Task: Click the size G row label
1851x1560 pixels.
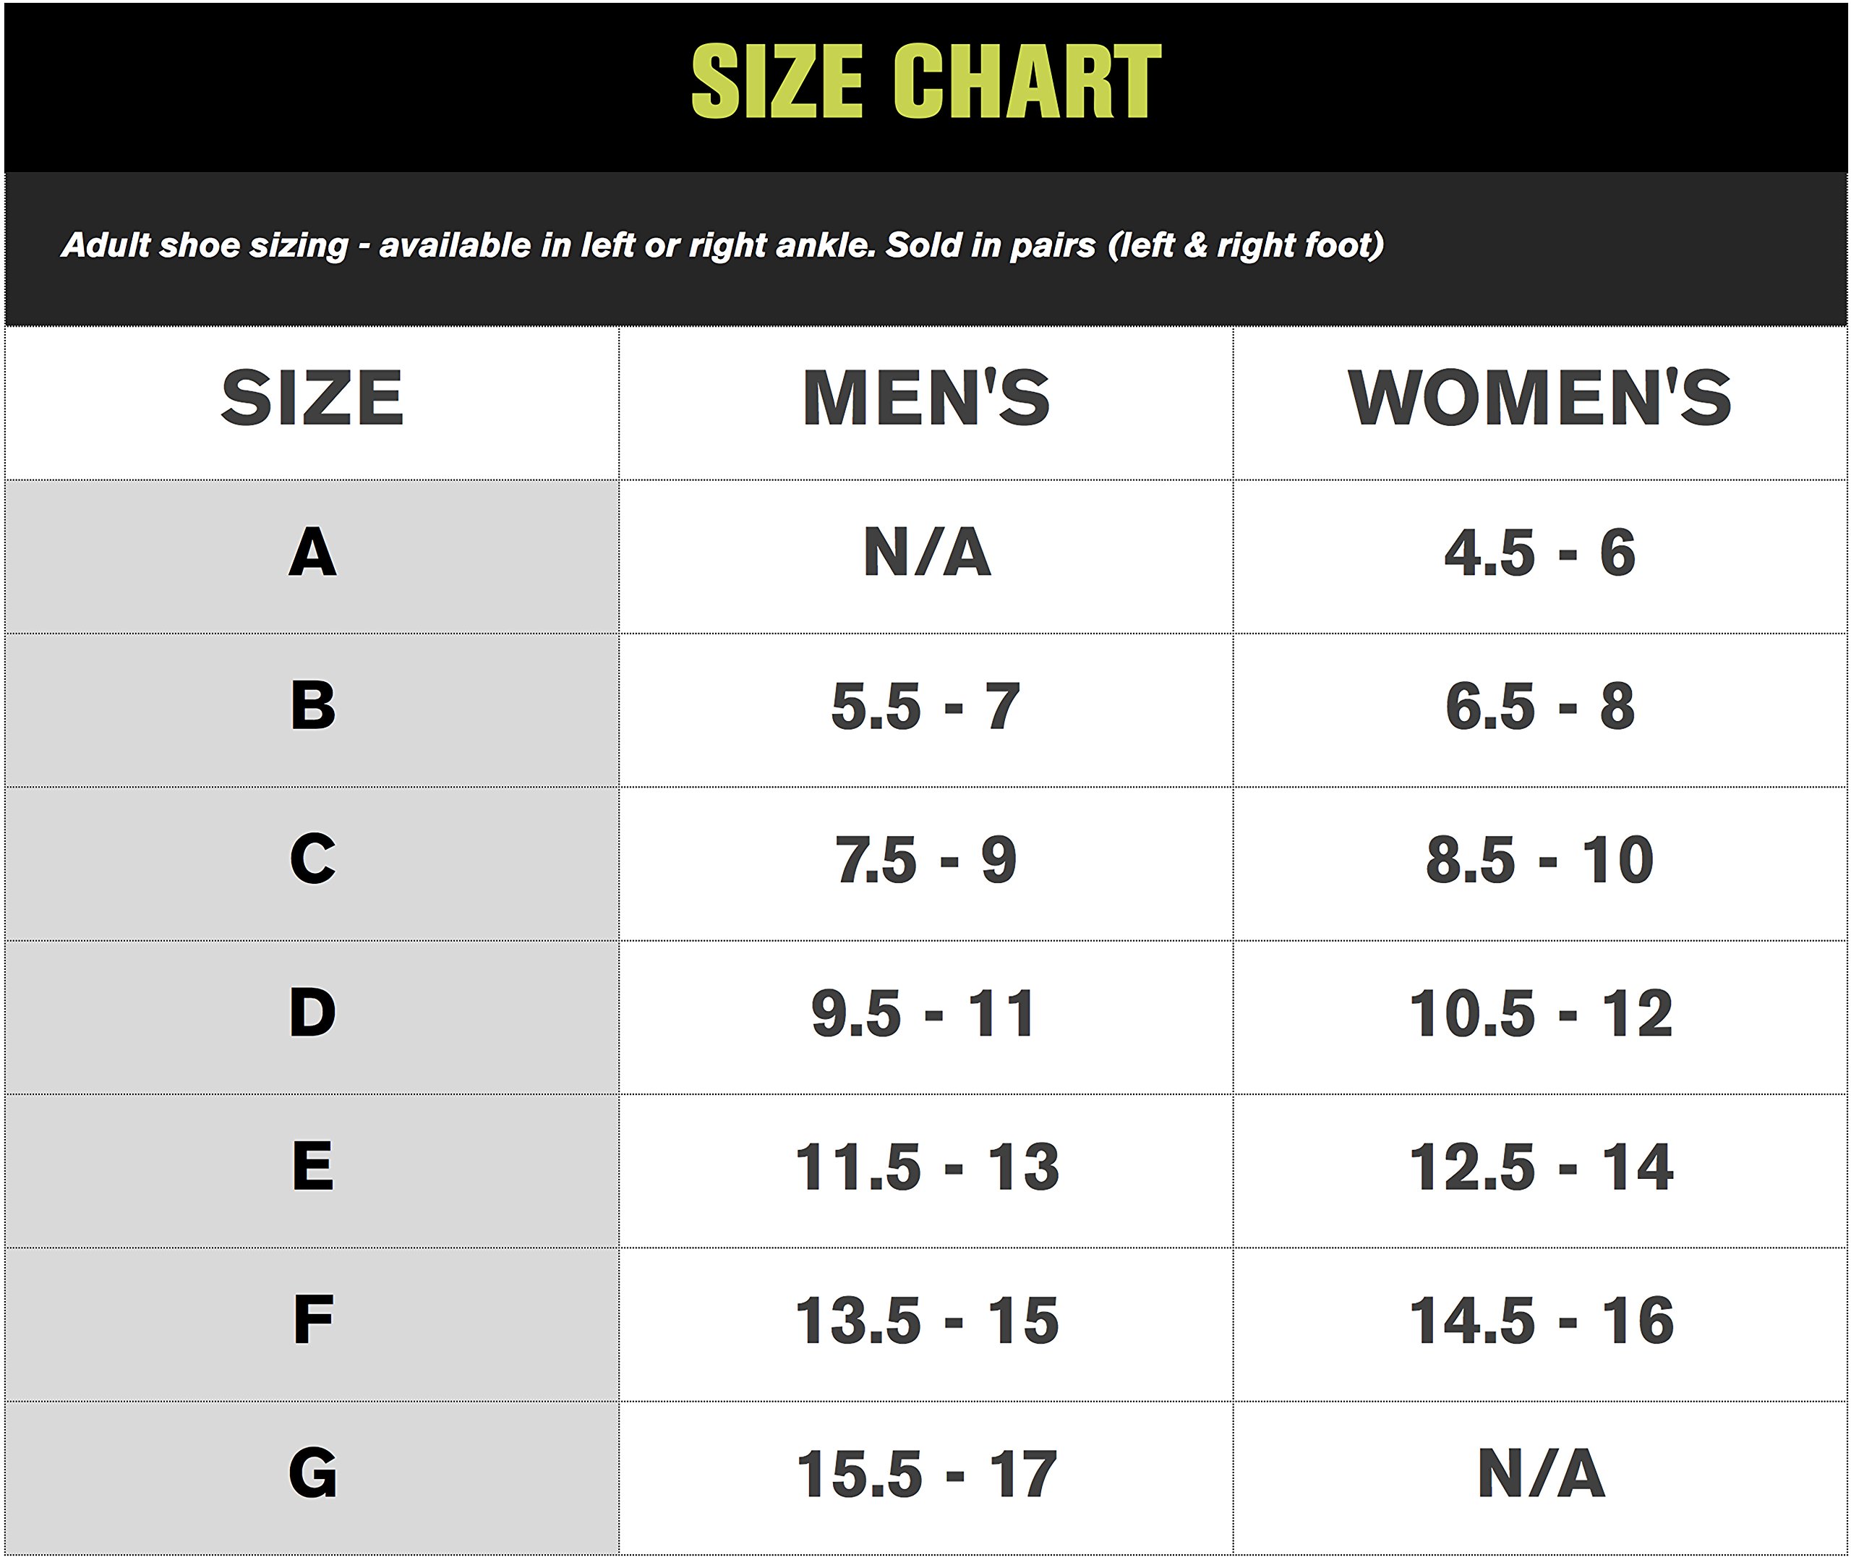Action: [312, 1474]
